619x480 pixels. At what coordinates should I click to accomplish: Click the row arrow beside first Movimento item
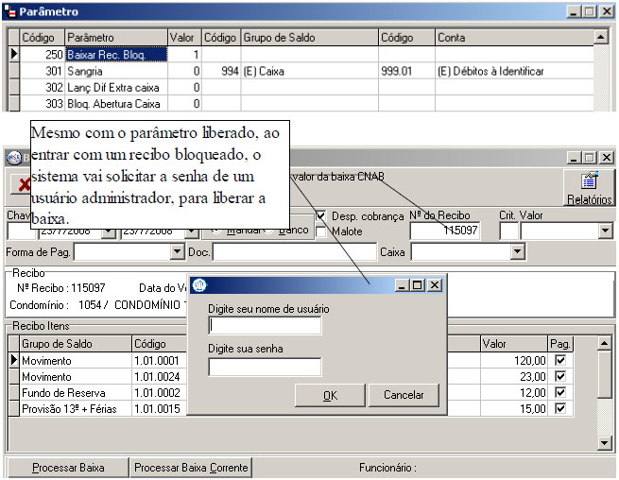coord(13,360)
